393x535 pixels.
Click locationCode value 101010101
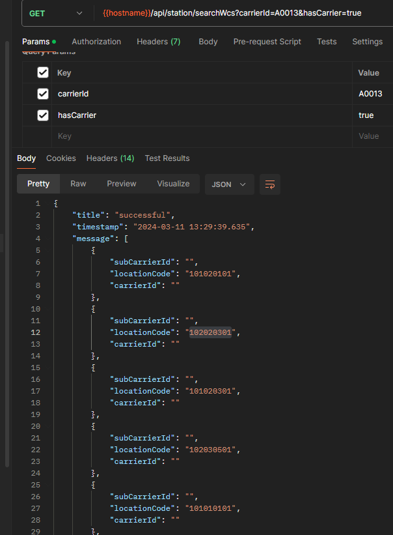[210, 508]
